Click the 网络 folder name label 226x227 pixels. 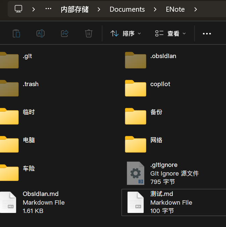[x=156, y=140]
